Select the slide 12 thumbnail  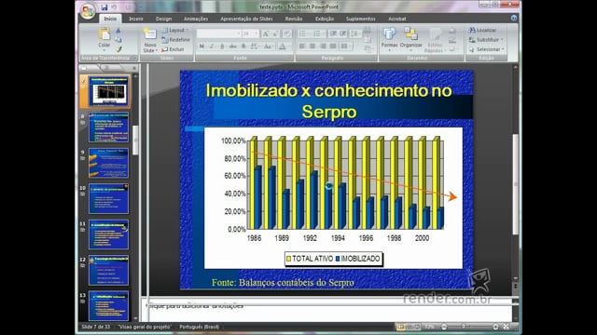point(108,270)
